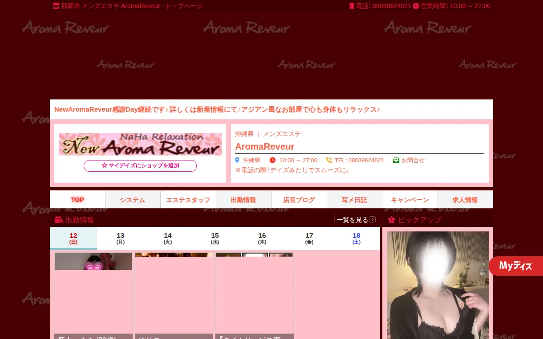
Task: Click the Myデイズ side button
Action: [x=516, y=266]
